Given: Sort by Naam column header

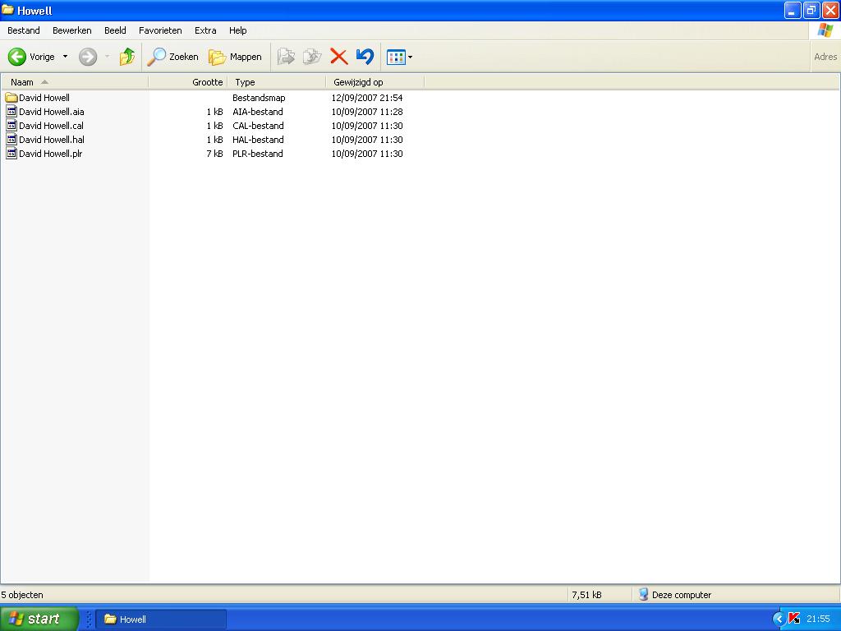Looking at the screenshot, I should 23,82.
